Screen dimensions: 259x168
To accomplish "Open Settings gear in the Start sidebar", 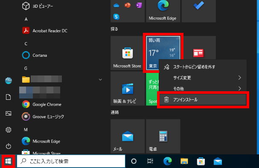I will [9, 130].
